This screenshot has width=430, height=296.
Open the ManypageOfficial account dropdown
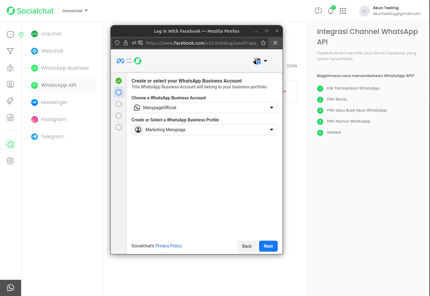[204, 108]
